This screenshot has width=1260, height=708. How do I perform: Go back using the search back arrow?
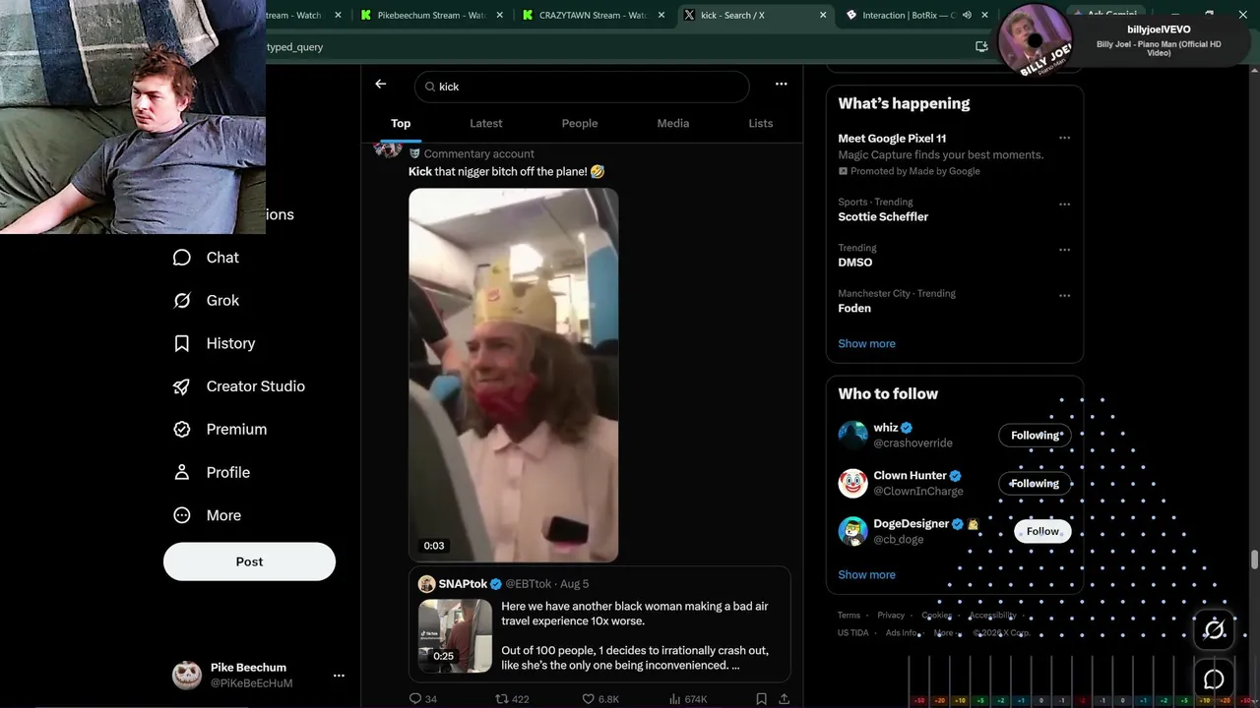[380, 85]
